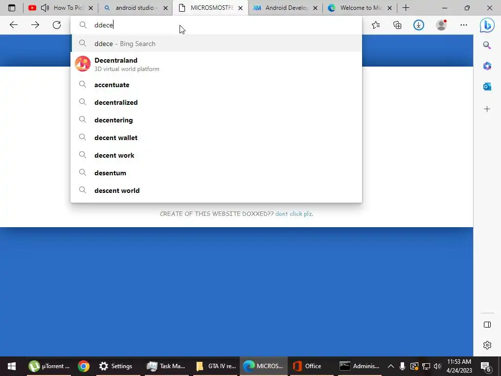Pick the 'decentralized' suggestion
Screen dimensions: 501x376
coord(217,102)
